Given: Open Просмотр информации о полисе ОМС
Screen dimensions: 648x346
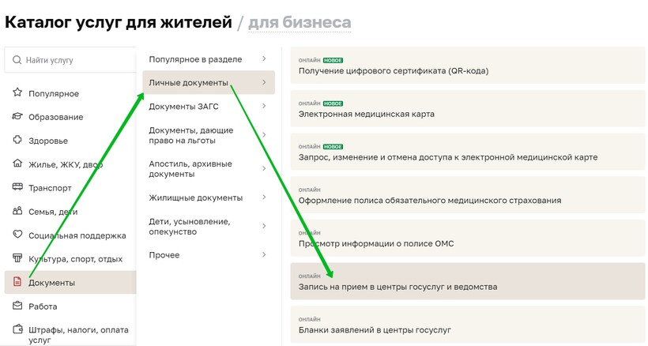Looking at the screenshot, I should (468, 239).
